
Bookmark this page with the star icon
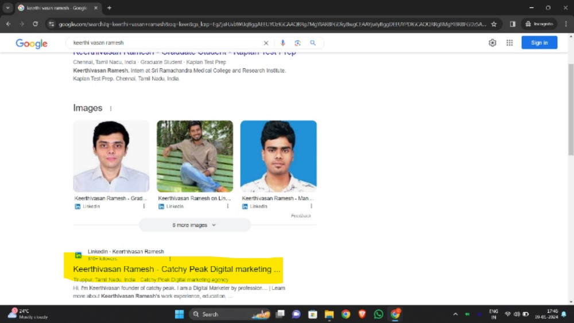[494, 24]
